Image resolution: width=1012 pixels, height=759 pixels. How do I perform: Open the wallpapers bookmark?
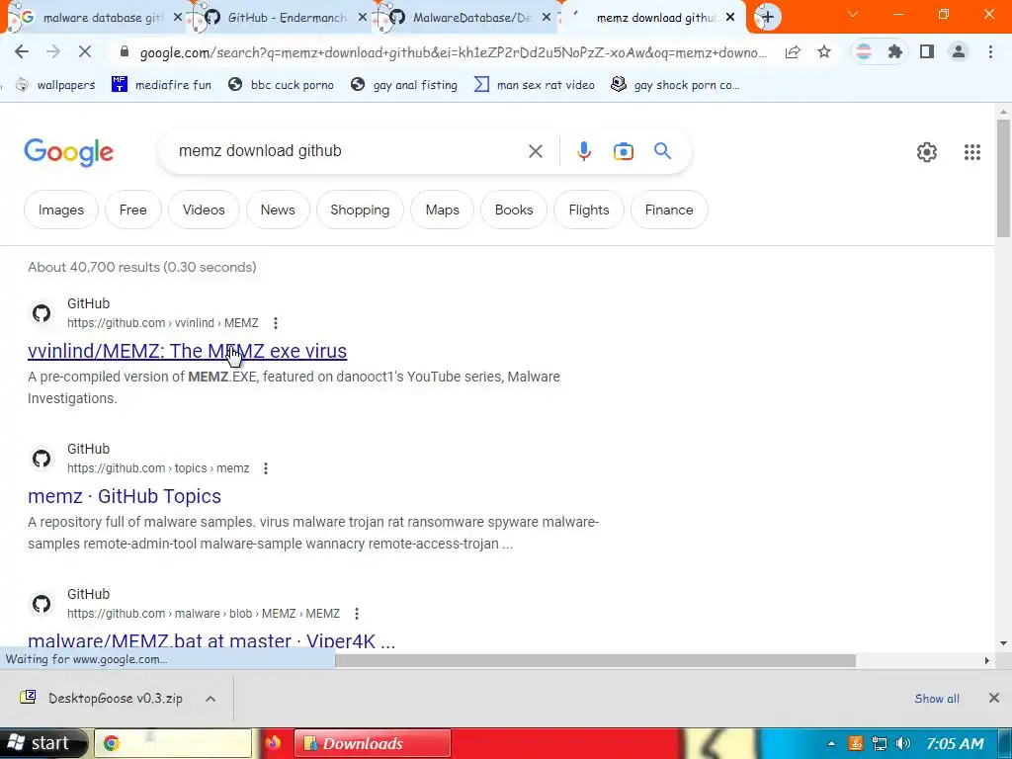[x=55, y=85]
